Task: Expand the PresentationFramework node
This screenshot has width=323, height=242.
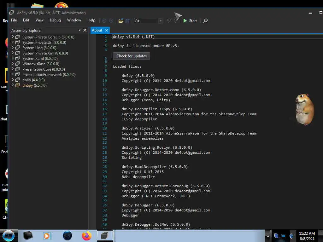Action: (13, 74)
